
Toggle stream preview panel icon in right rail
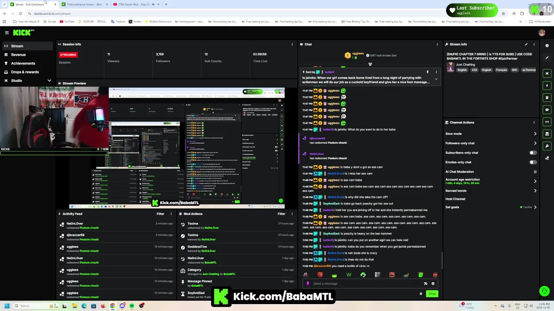(547, 73)
